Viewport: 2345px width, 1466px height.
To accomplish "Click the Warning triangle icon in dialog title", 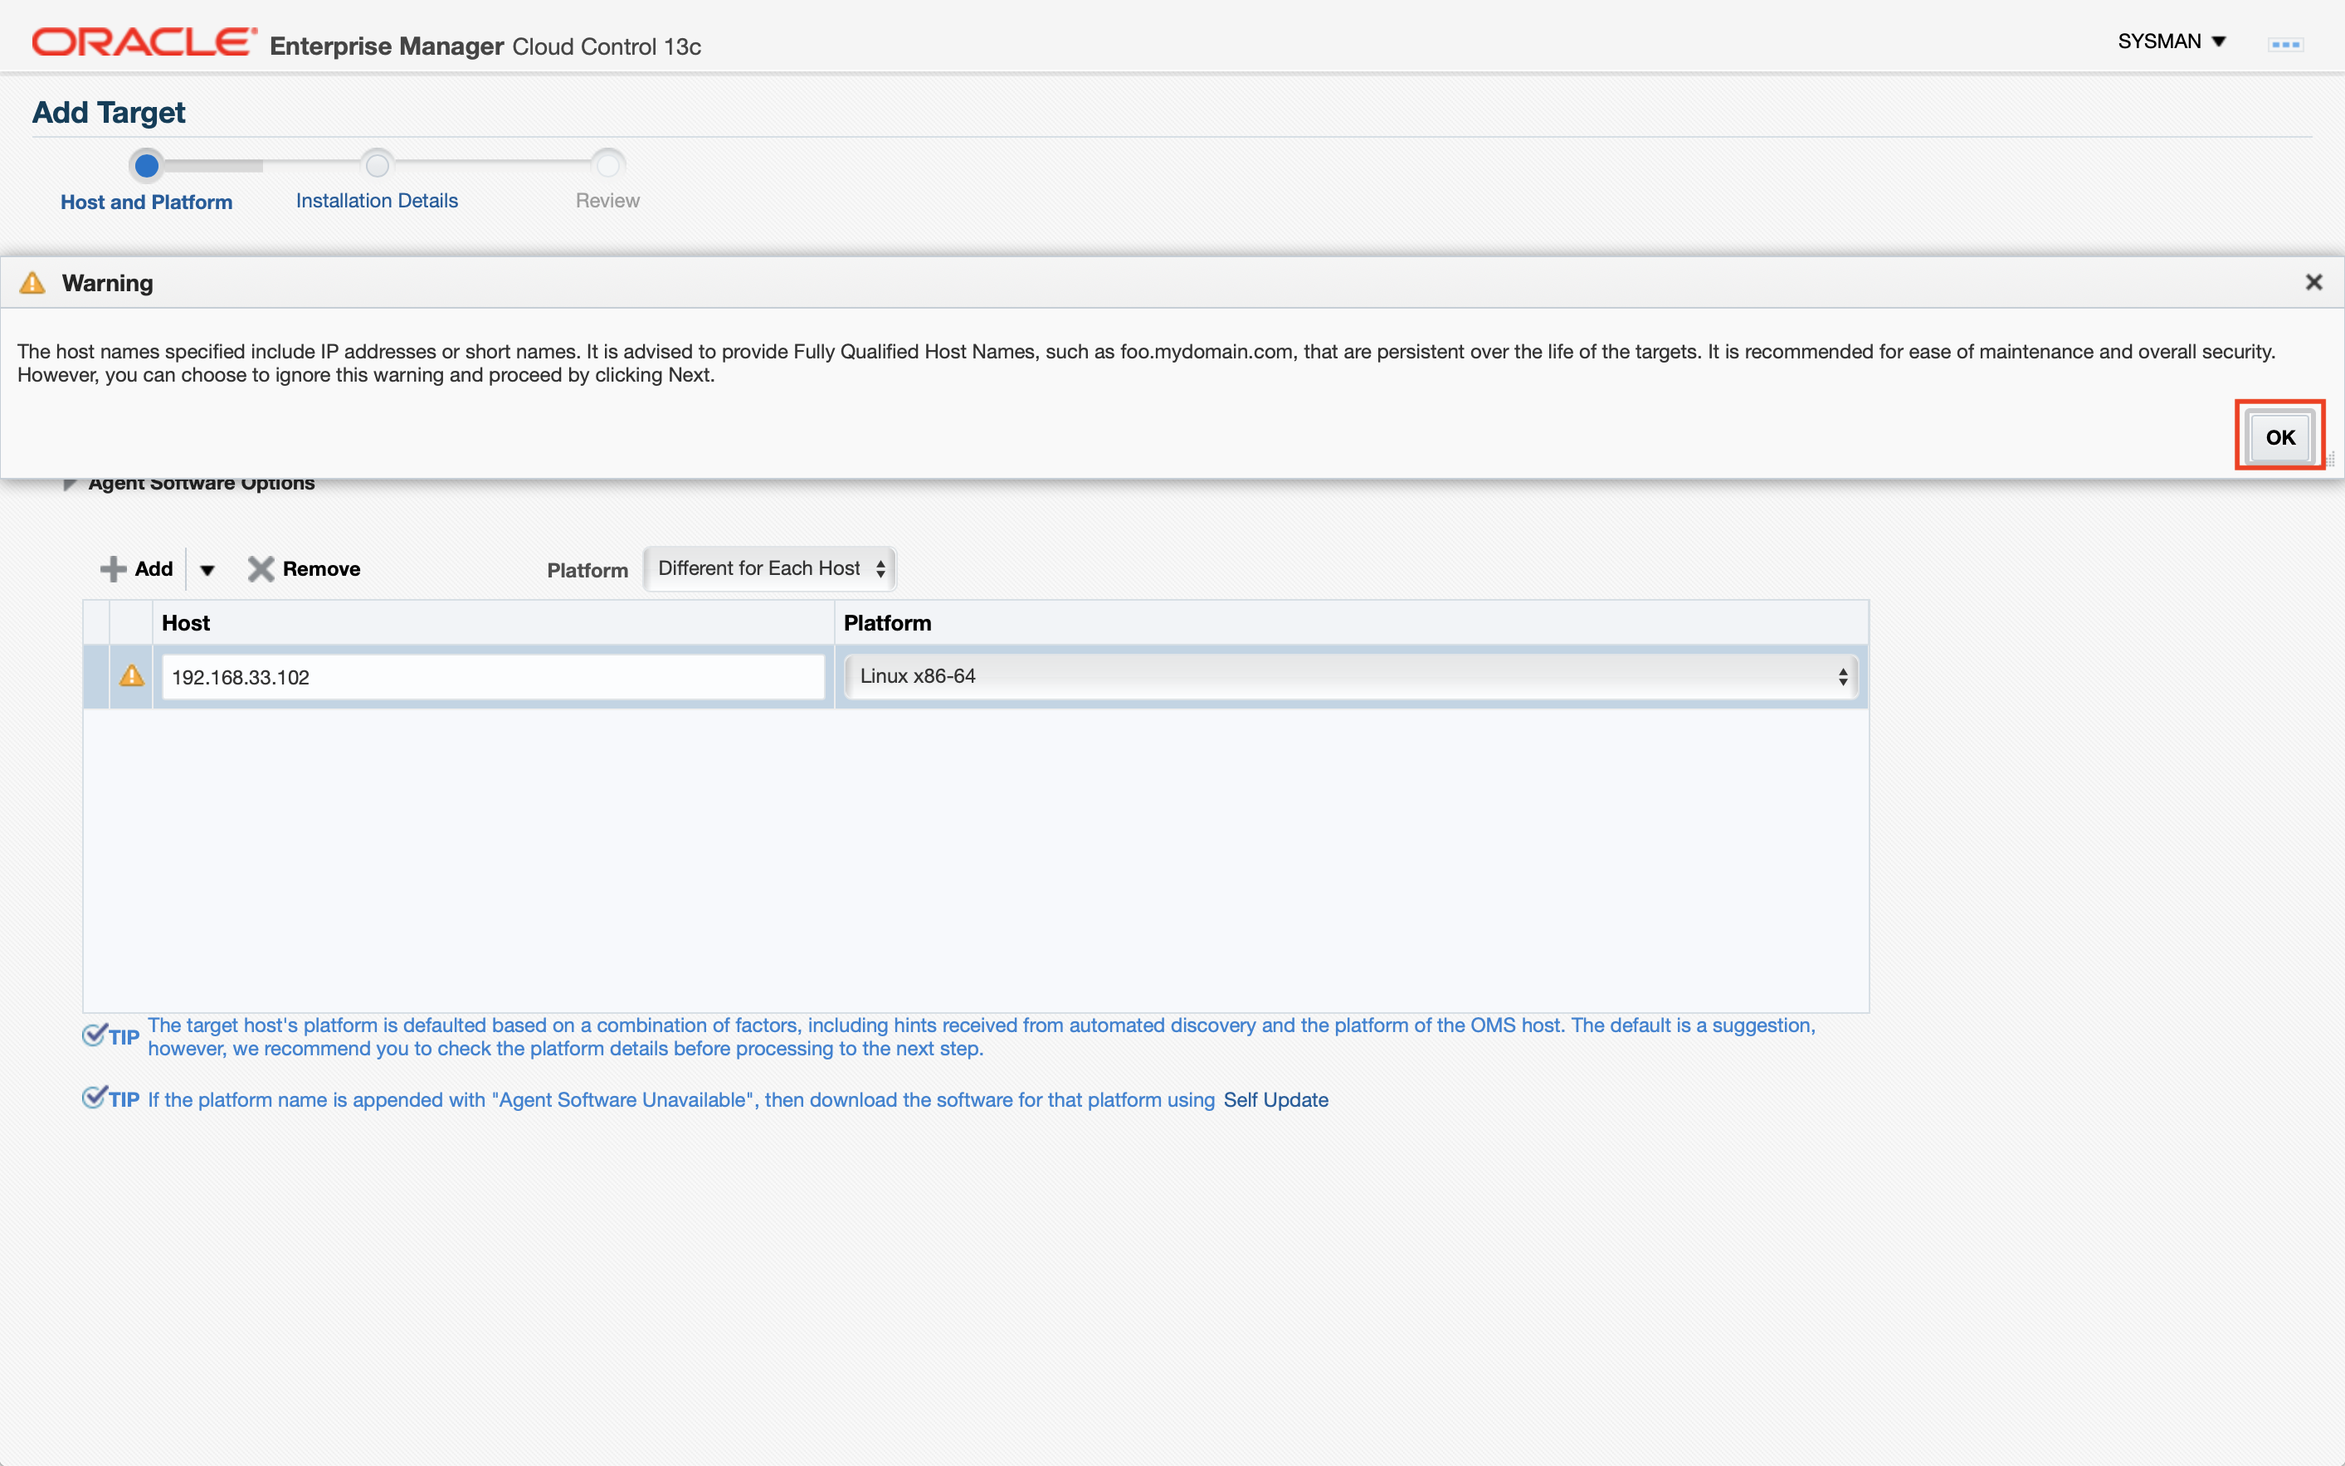I will click(32, 282).
